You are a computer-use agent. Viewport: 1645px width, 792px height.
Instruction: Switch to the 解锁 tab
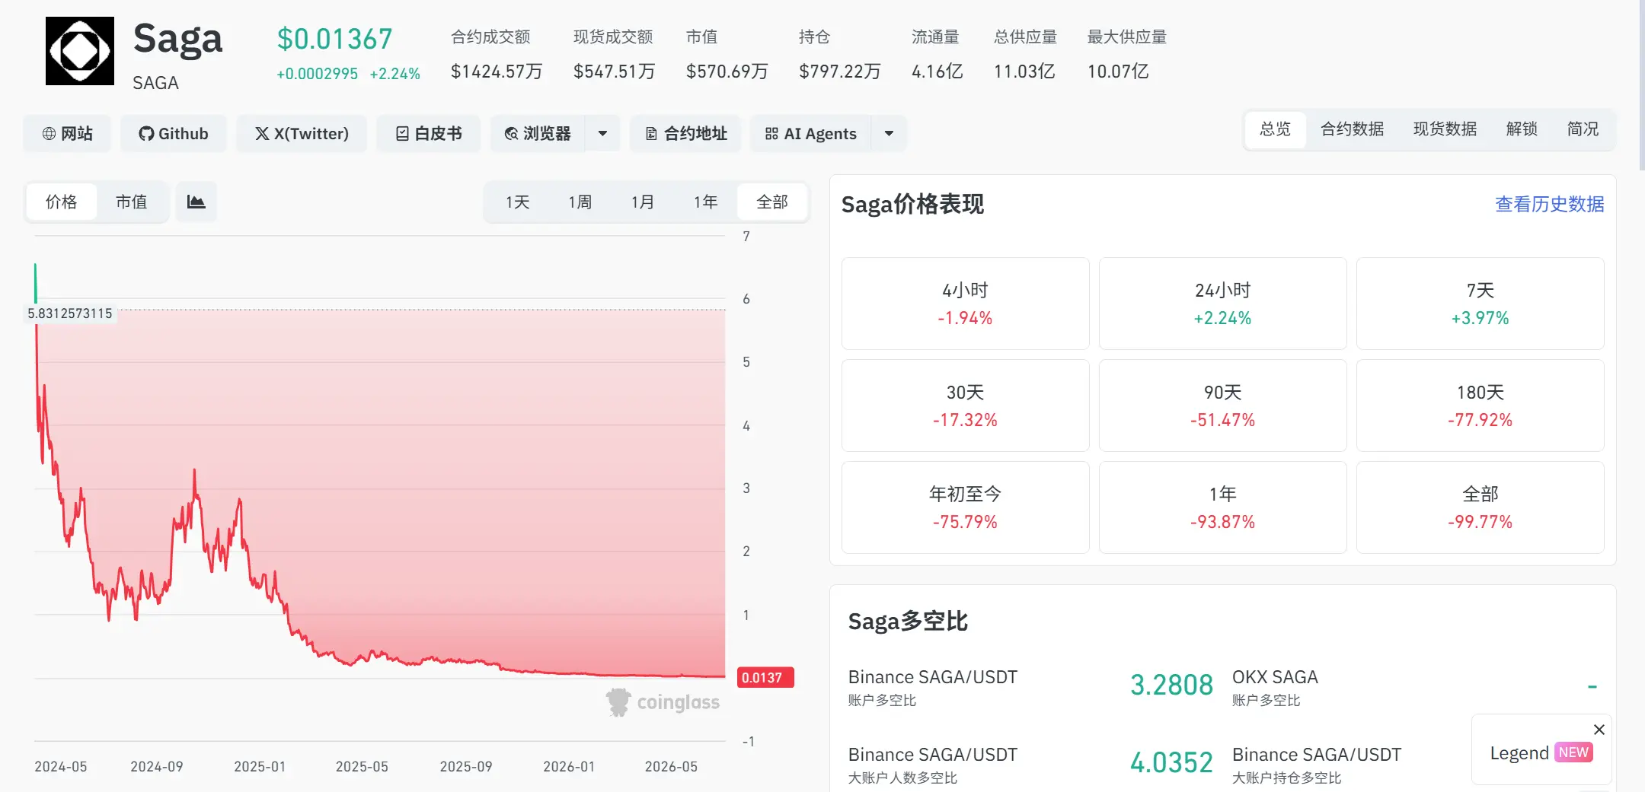(1522, 129)
